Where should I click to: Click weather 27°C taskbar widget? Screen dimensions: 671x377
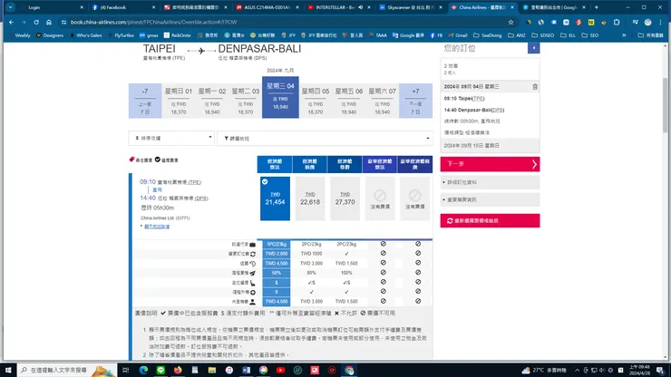[x=543, y=370]
